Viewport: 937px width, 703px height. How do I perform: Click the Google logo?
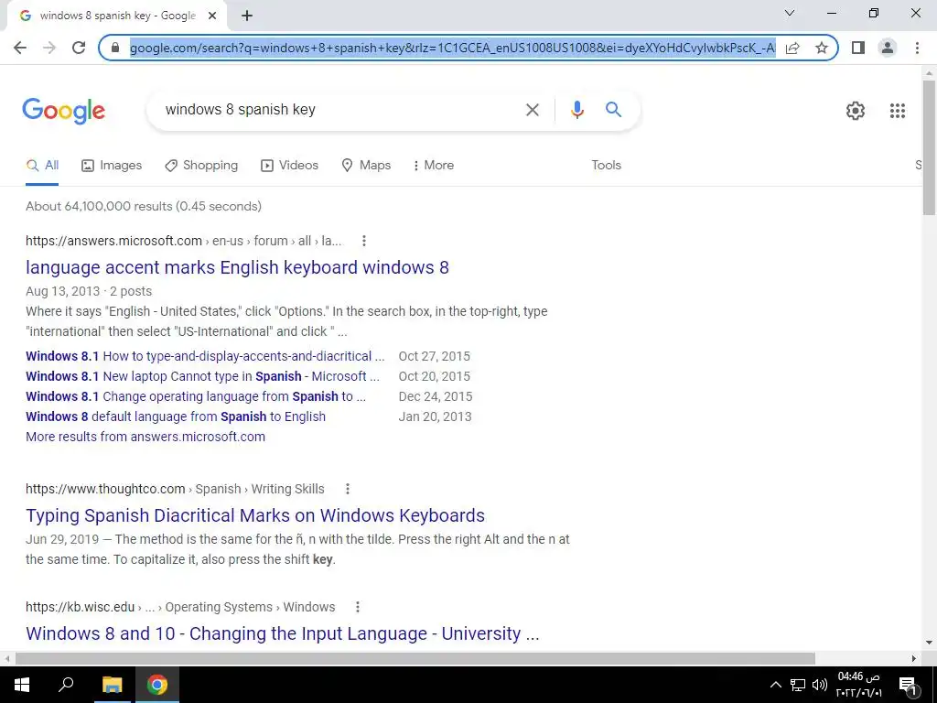[x=63, y=111]
